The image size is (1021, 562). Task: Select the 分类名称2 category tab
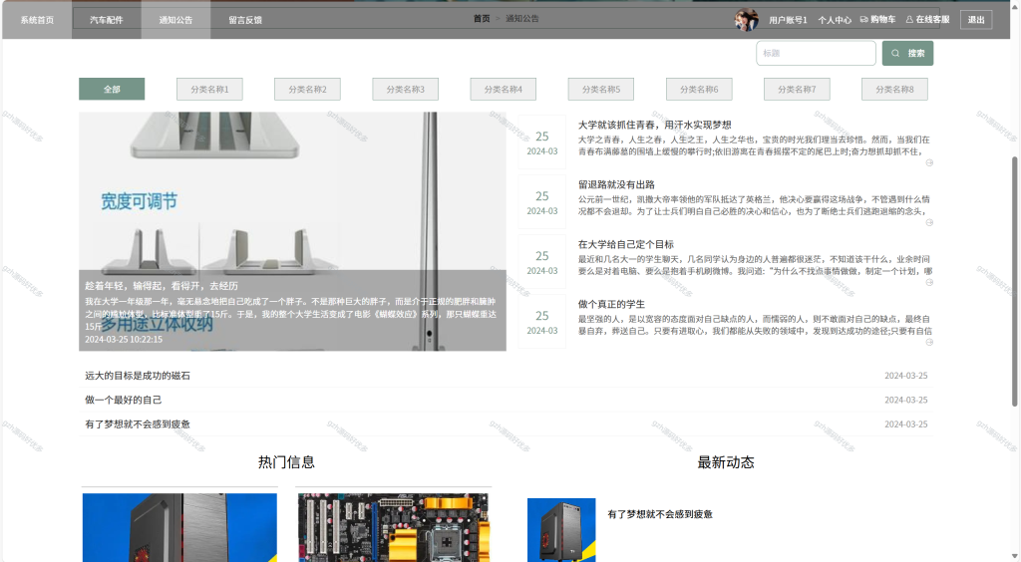[x=307, y=89]
